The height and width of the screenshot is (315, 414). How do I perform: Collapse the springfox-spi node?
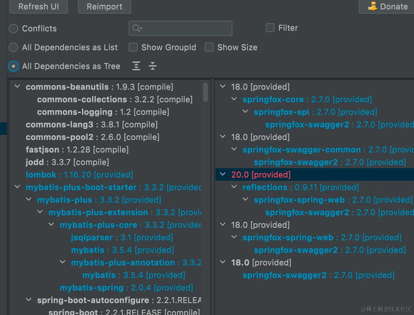pyautogui.click(x=245, y=111)
